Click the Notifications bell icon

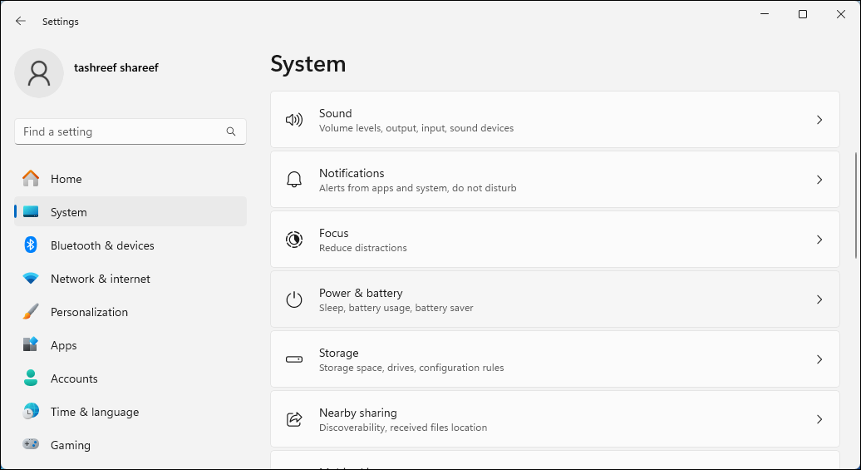tap(294, 180)
